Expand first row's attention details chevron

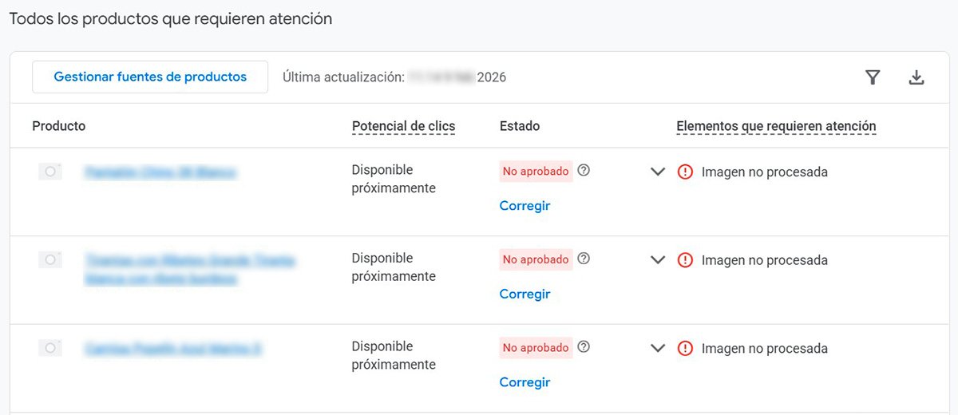click(x=658, y=172)
